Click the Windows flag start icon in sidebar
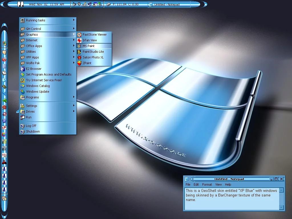The width and height of the screenshot is (292, 219). (4, 43)
